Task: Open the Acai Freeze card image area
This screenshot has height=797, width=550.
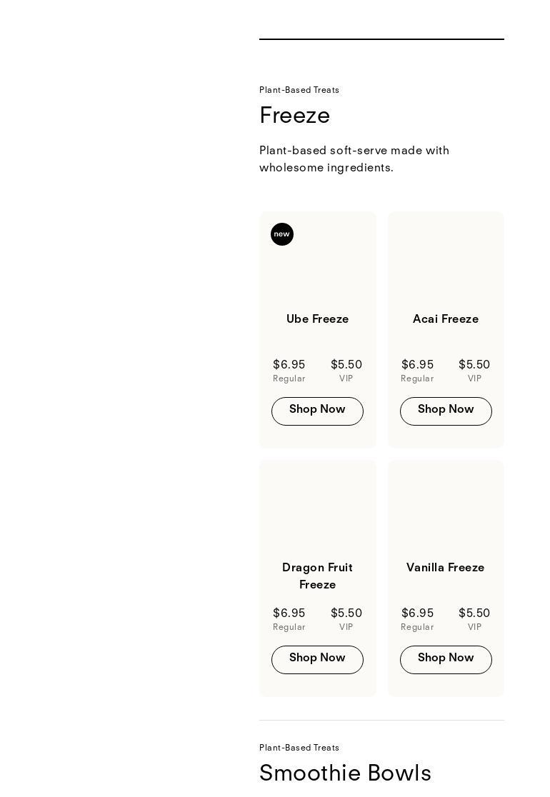Action: coord(446,261)
